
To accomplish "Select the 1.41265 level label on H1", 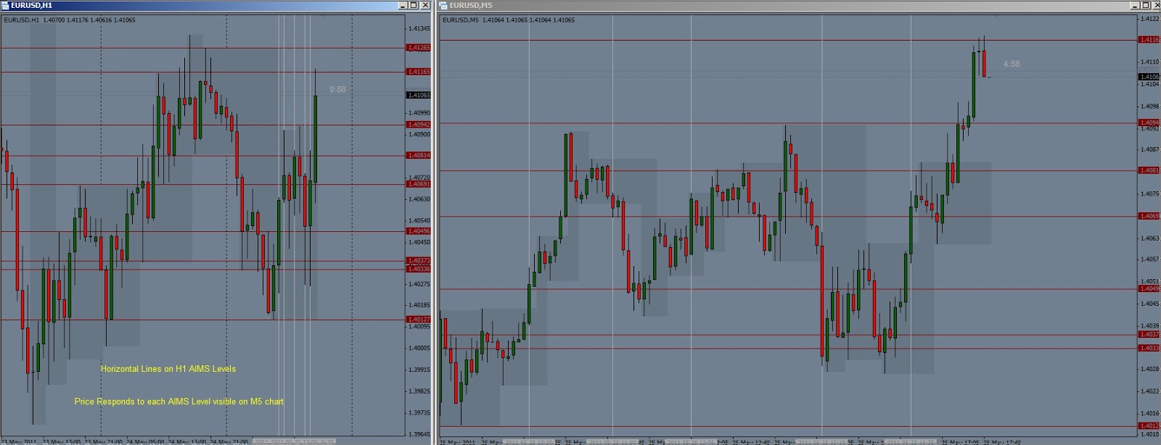I will [419, 48].
